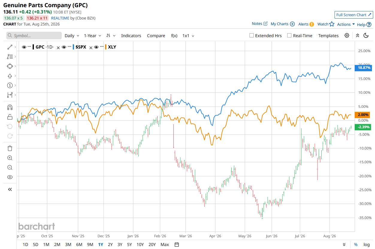Expand trend line tool options chevron
Image resolution: width=375 pixels, height=249 pixels.
(x=15, y=47)
